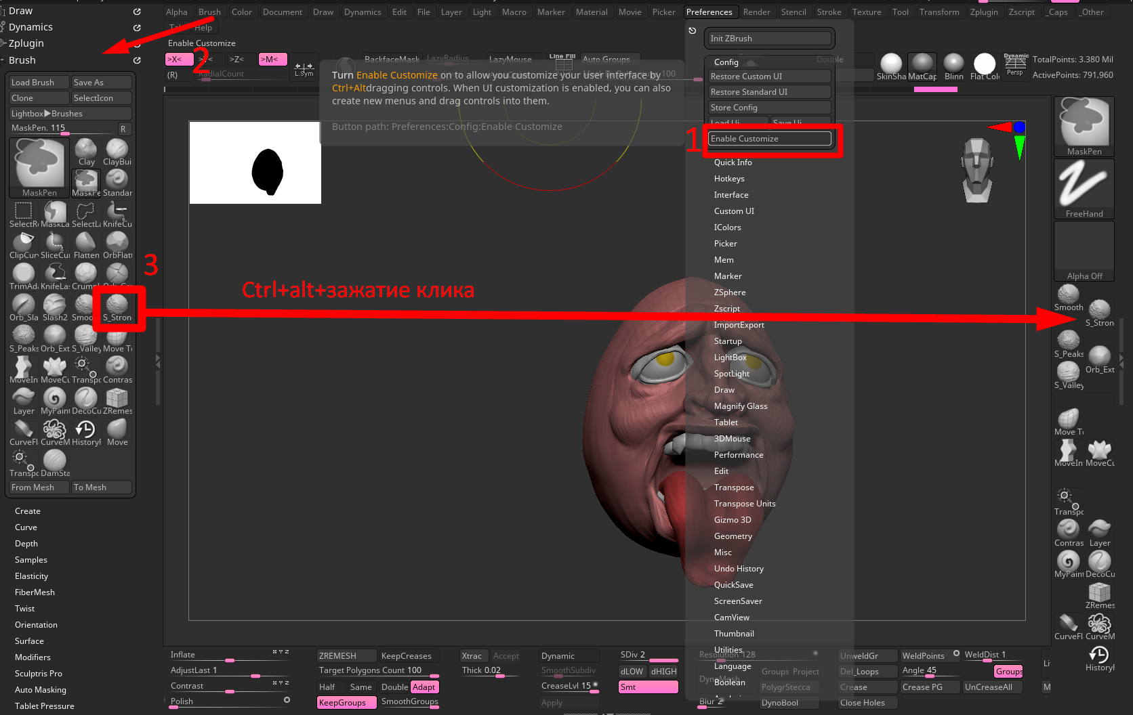Screen dimensions: 1133x715
Task: Expand the Custom UI preferences section
Action: [734, 211]
